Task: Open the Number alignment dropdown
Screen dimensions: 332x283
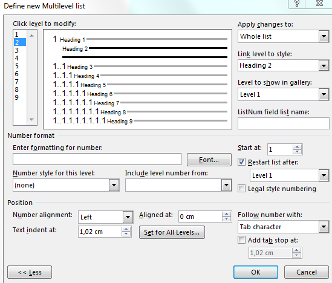Action: tap(128, 217)
